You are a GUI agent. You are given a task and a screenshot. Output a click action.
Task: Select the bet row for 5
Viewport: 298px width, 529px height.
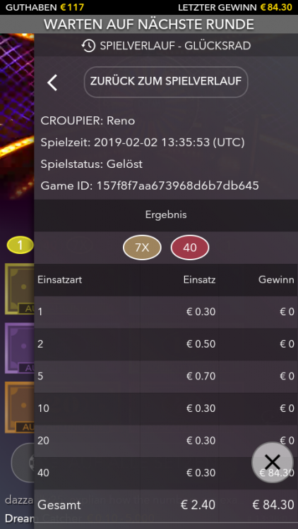pos(166,377)
